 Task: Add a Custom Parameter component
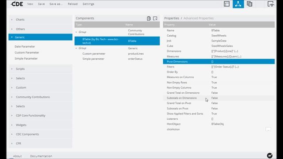point(27,53)
